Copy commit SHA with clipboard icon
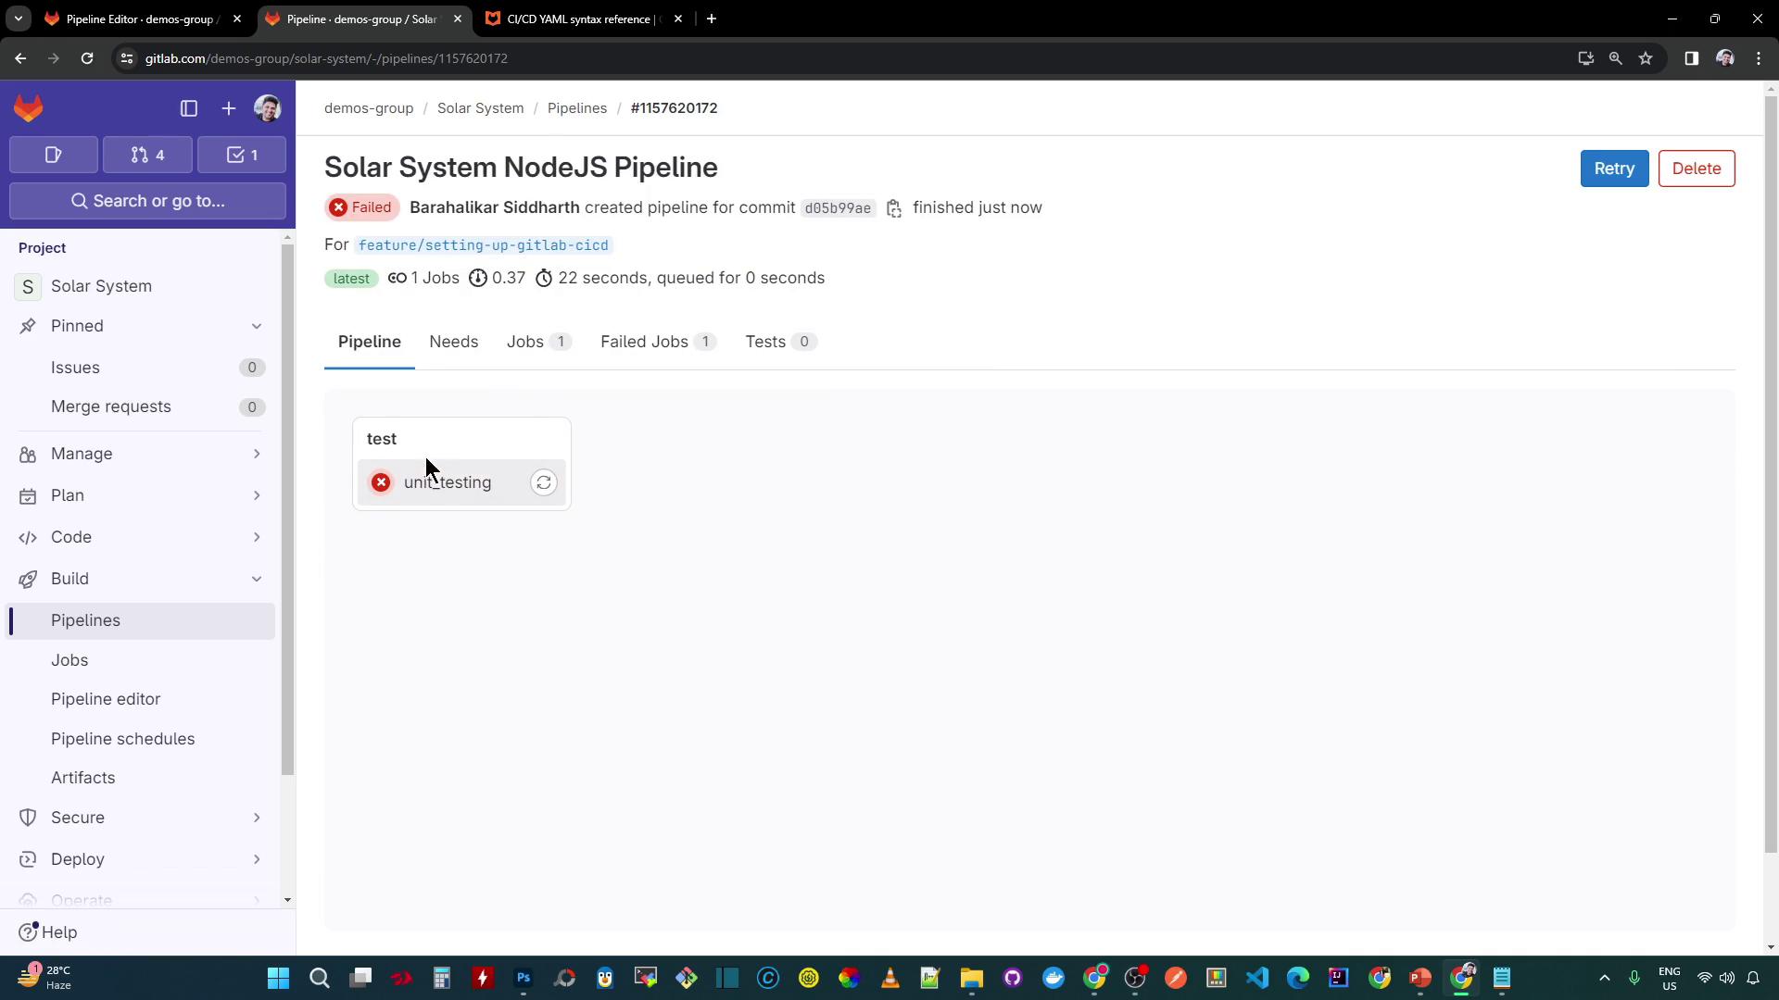1779x1000 pixels. (x=894, y=208)
